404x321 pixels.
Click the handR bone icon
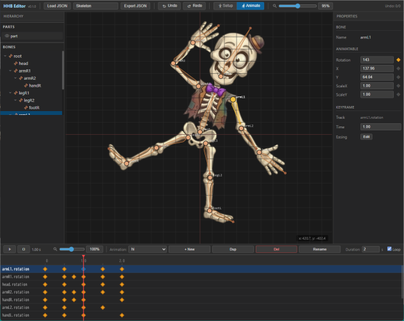point(26,85)
